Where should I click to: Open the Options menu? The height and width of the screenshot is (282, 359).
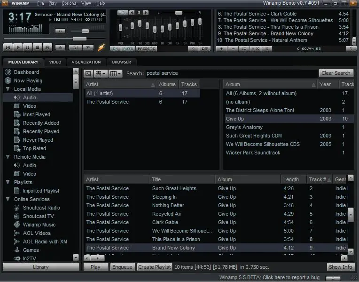69,3
